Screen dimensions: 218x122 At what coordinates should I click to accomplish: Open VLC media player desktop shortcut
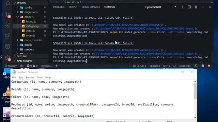click(x=7, y=95)
